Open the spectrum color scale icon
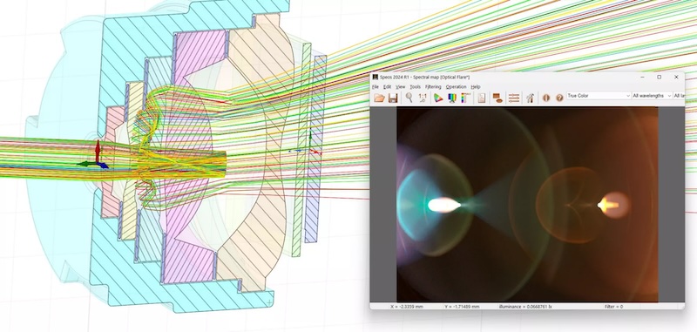 point(465,98)
